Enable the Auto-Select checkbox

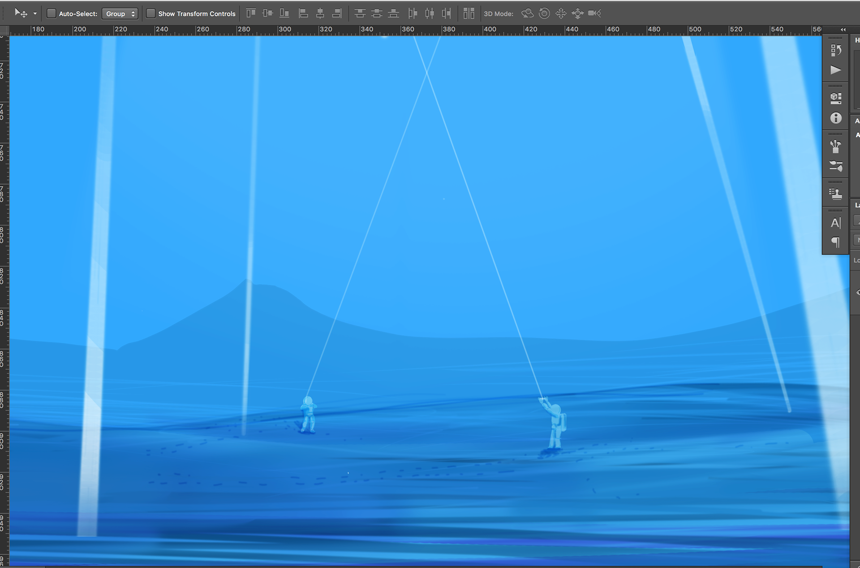click(52, 13)
